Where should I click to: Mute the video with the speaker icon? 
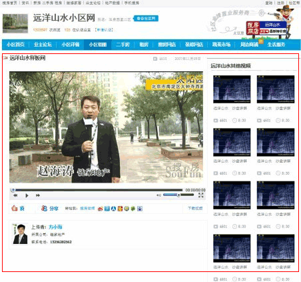[158, 195]
